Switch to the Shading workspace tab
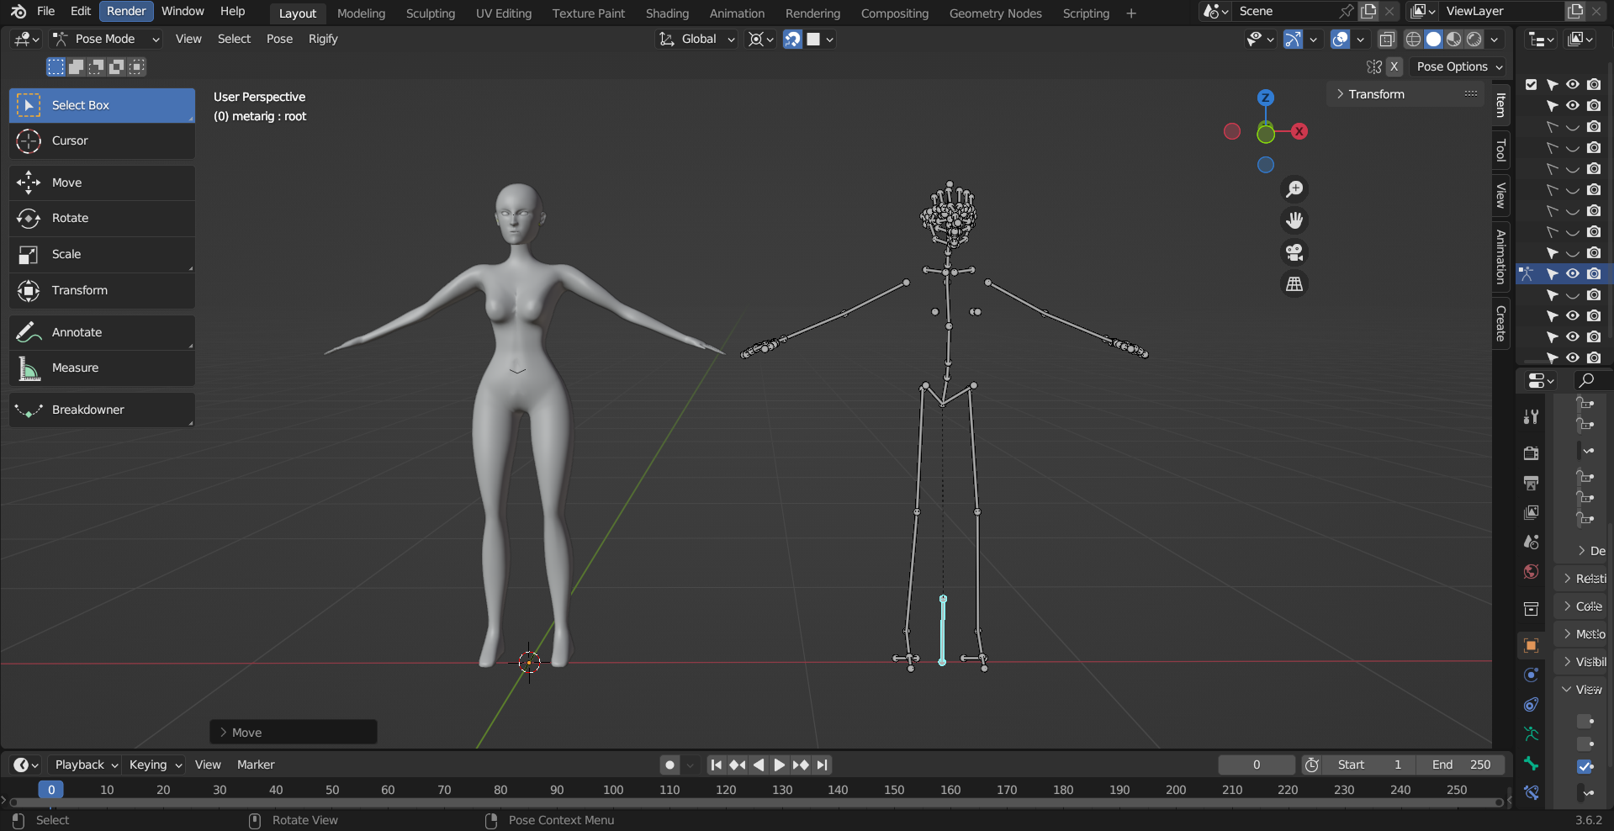This screenshot has height=831, width=1614. coord(667,13)
